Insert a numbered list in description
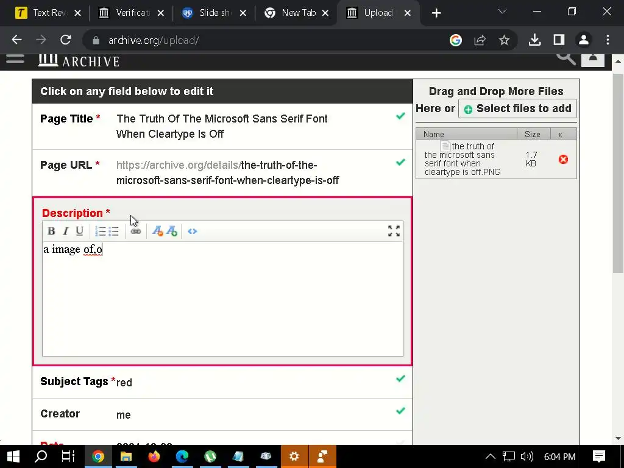Image resolution: width=624 pixels, height=468 pixels. [101, 231]
